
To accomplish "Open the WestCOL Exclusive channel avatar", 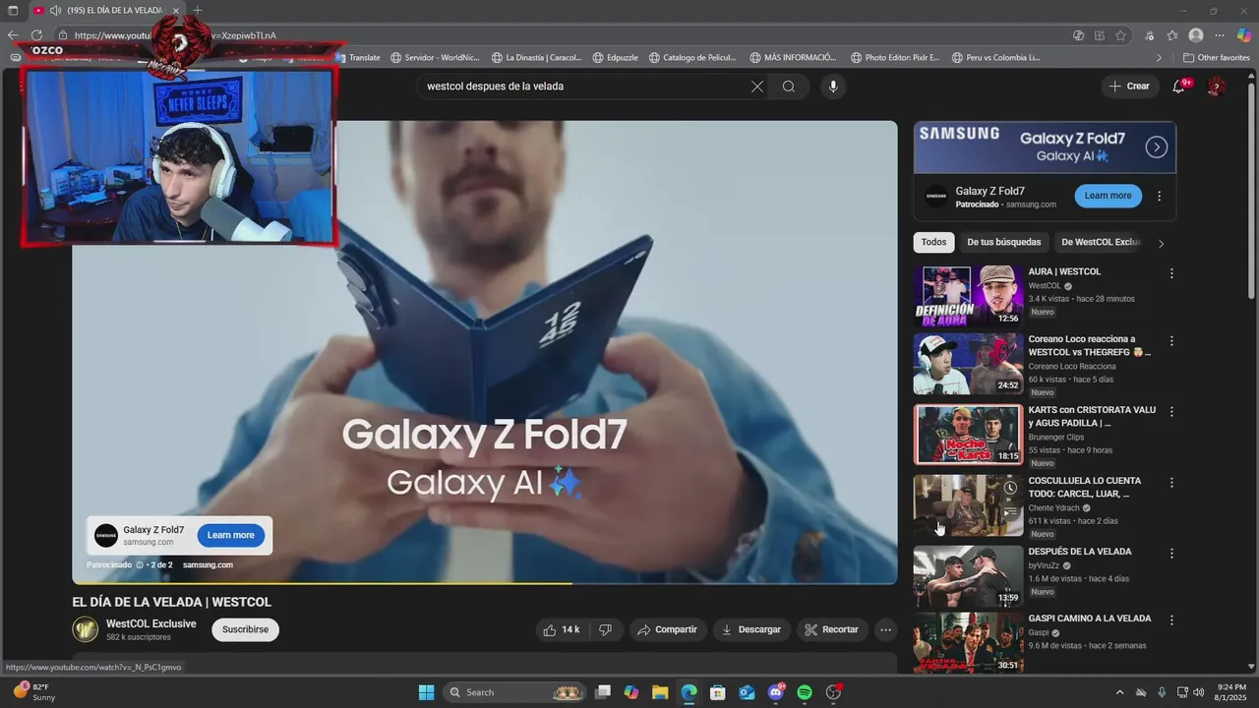I will tap(86, 629).
